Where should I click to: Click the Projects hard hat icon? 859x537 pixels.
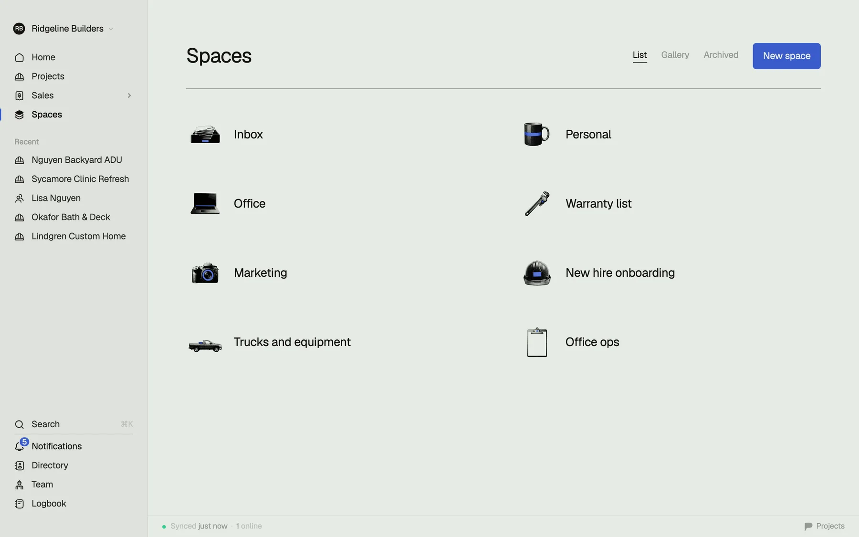coord(19,77)
